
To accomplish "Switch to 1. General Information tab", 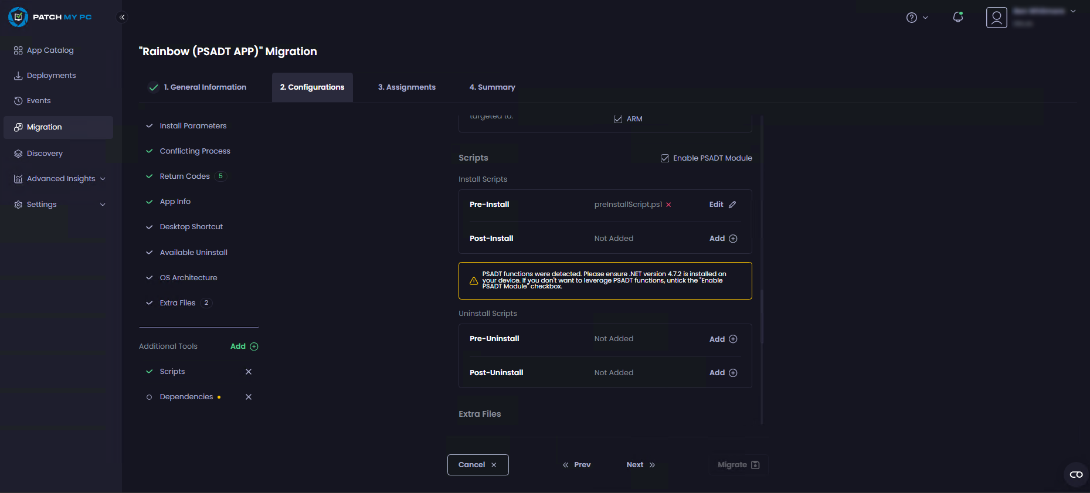I will coord(198,87).
